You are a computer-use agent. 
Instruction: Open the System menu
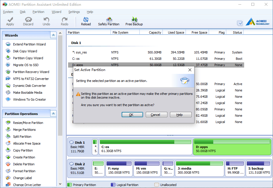[8, 12]
